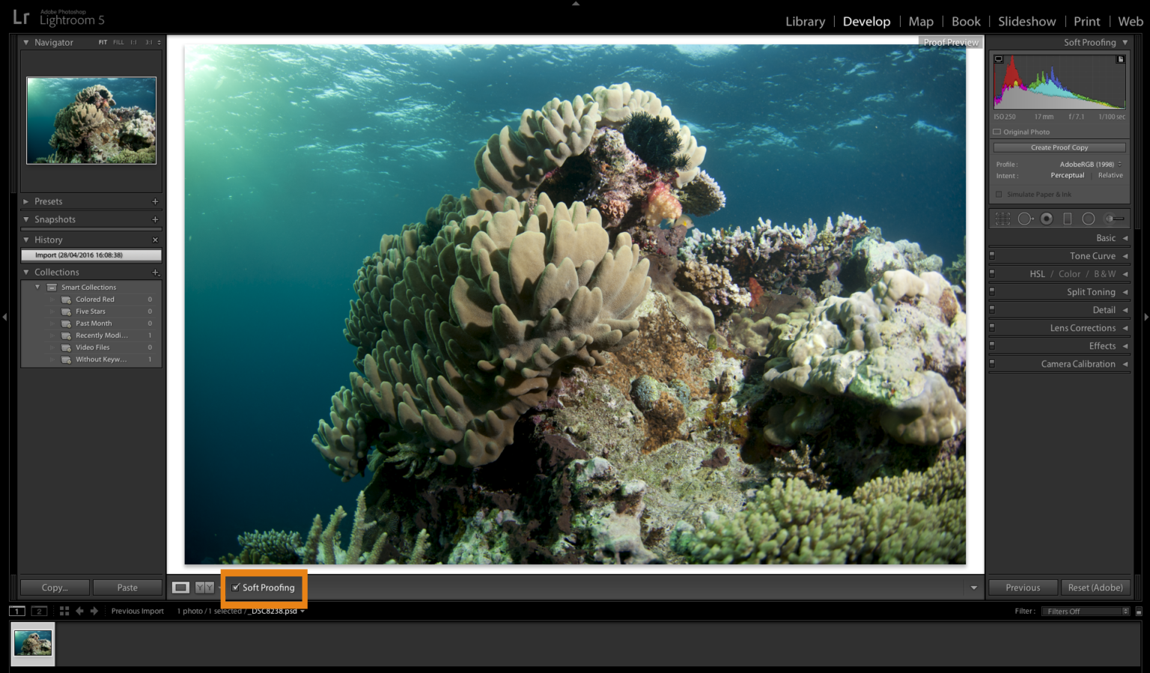Image resolution: width=1150 pixels, height=673 pixels.
Task: Enable the Simulate Paper & Ink checkbox
Action: click(999, 194)
